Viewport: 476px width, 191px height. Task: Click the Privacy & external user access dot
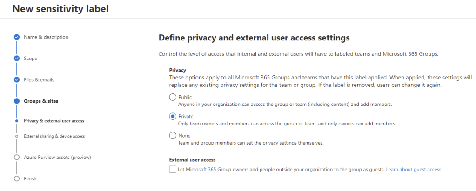(x=17, y=121)
